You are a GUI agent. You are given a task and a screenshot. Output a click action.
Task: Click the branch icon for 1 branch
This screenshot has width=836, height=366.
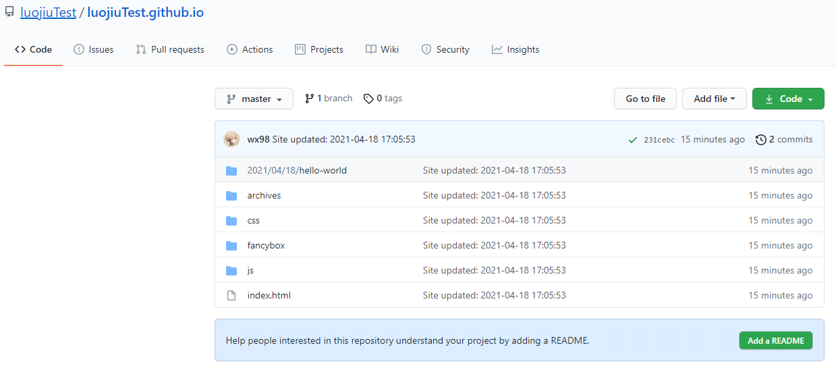309,99
